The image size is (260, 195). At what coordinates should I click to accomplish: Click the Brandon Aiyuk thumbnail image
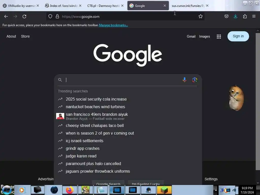(60, 116)
